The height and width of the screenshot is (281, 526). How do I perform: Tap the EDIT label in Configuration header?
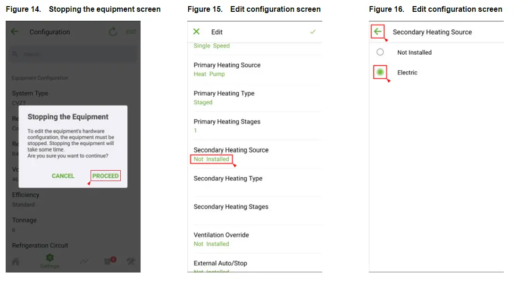(x=131, y=32)
